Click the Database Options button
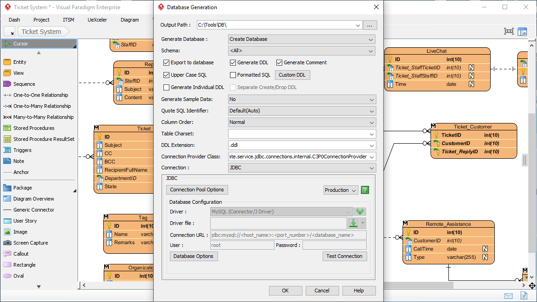537x302 pixels. [x=194, y=256]
